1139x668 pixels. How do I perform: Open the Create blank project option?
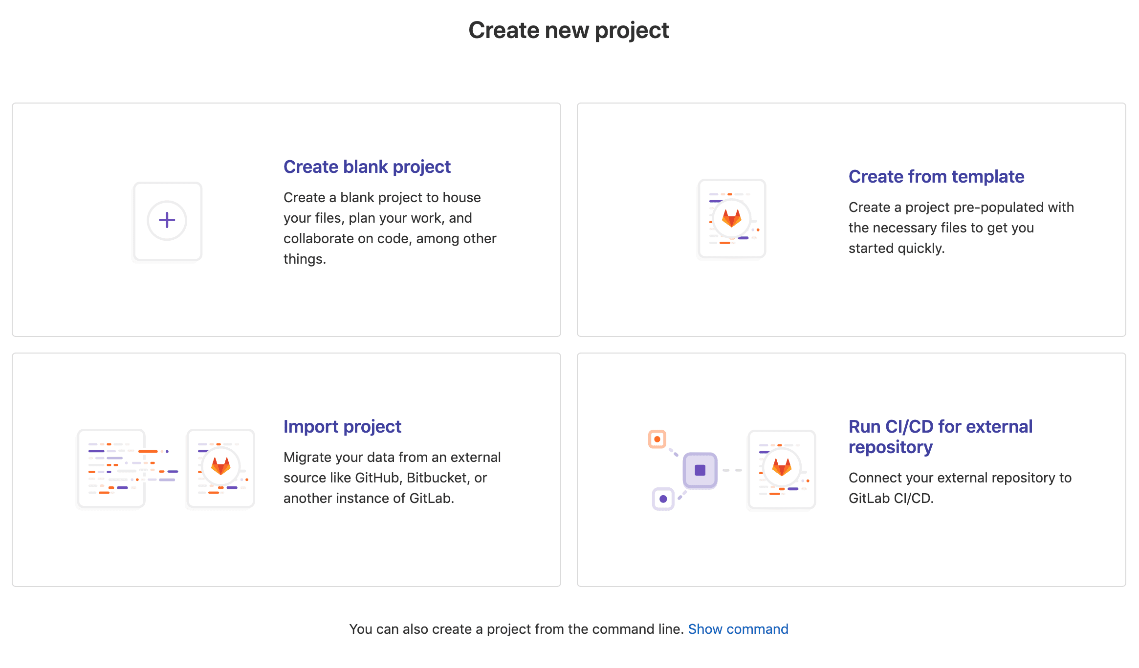(367, 167)
